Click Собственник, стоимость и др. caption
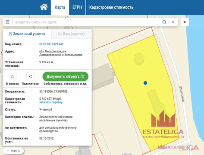The height and width of the screenshot is (155, 204). 66,84
